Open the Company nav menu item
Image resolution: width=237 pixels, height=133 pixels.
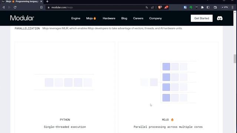tap(156, 18)
